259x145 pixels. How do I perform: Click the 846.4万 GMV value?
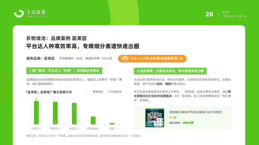[188, 123]
